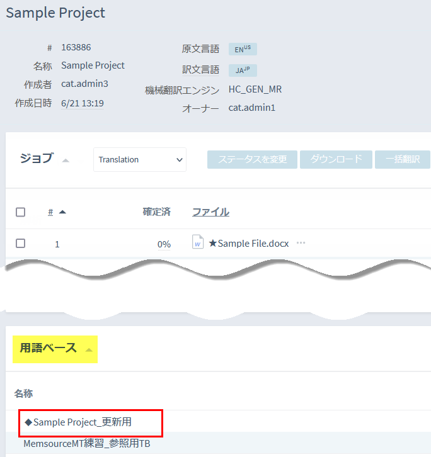Viewport: 431px width, 457px height.
Task: Click the EN-US source language badge
Action: pos(243,49)
